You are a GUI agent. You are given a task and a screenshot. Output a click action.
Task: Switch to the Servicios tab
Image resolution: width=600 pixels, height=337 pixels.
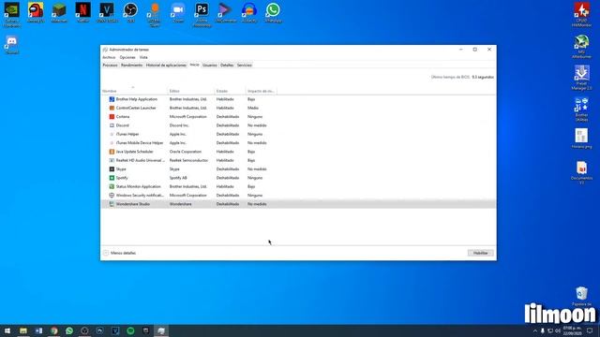[244, 65]
